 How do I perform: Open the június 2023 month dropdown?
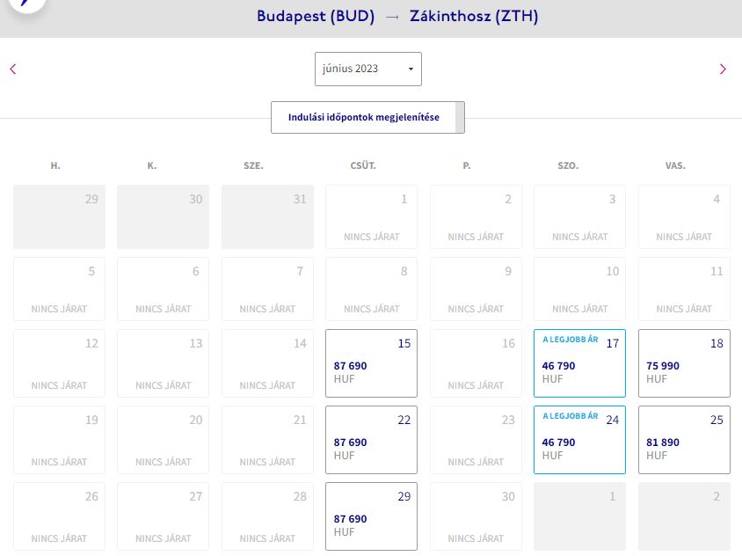tap(367, 69)
